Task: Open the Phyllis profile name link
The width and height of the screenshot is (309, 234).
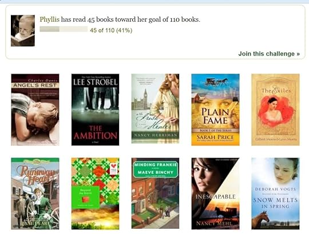Action: tap(49, 19)
